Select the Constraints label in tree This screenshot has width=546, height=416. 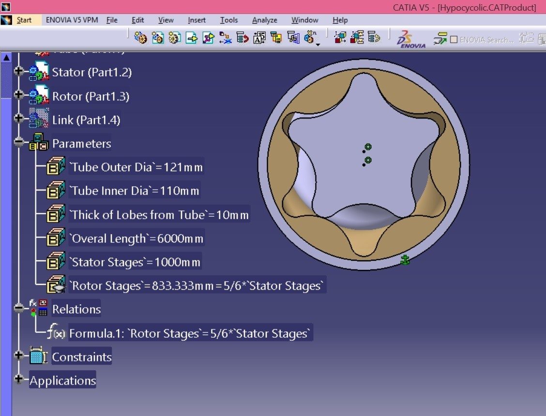82,357
